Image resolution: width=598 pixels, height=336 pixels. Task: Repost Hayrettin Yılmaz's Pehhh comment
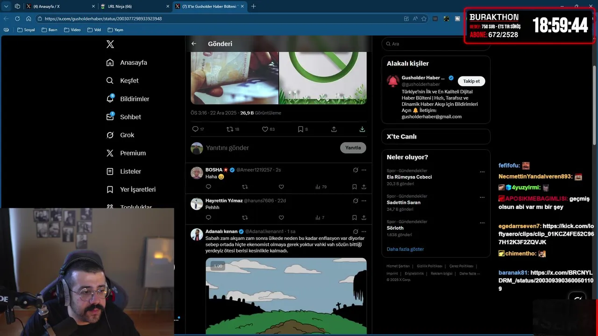pyautogui.click(x=245, y=217)
